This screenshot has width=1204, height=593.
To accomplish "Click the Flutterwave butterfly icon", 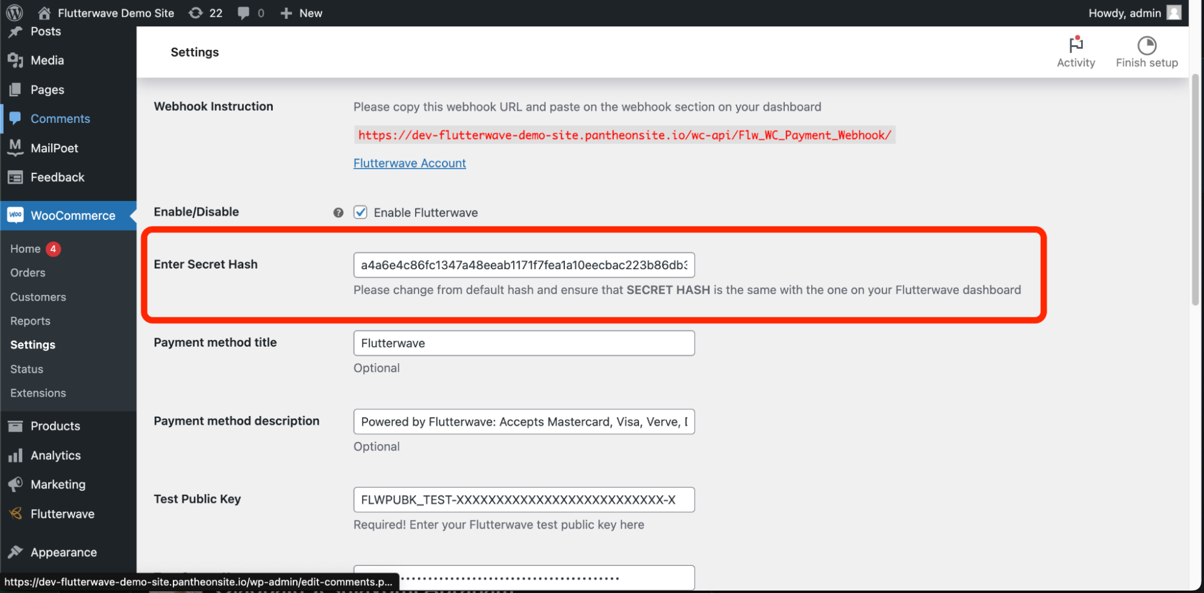I will (x=16, y=514).
